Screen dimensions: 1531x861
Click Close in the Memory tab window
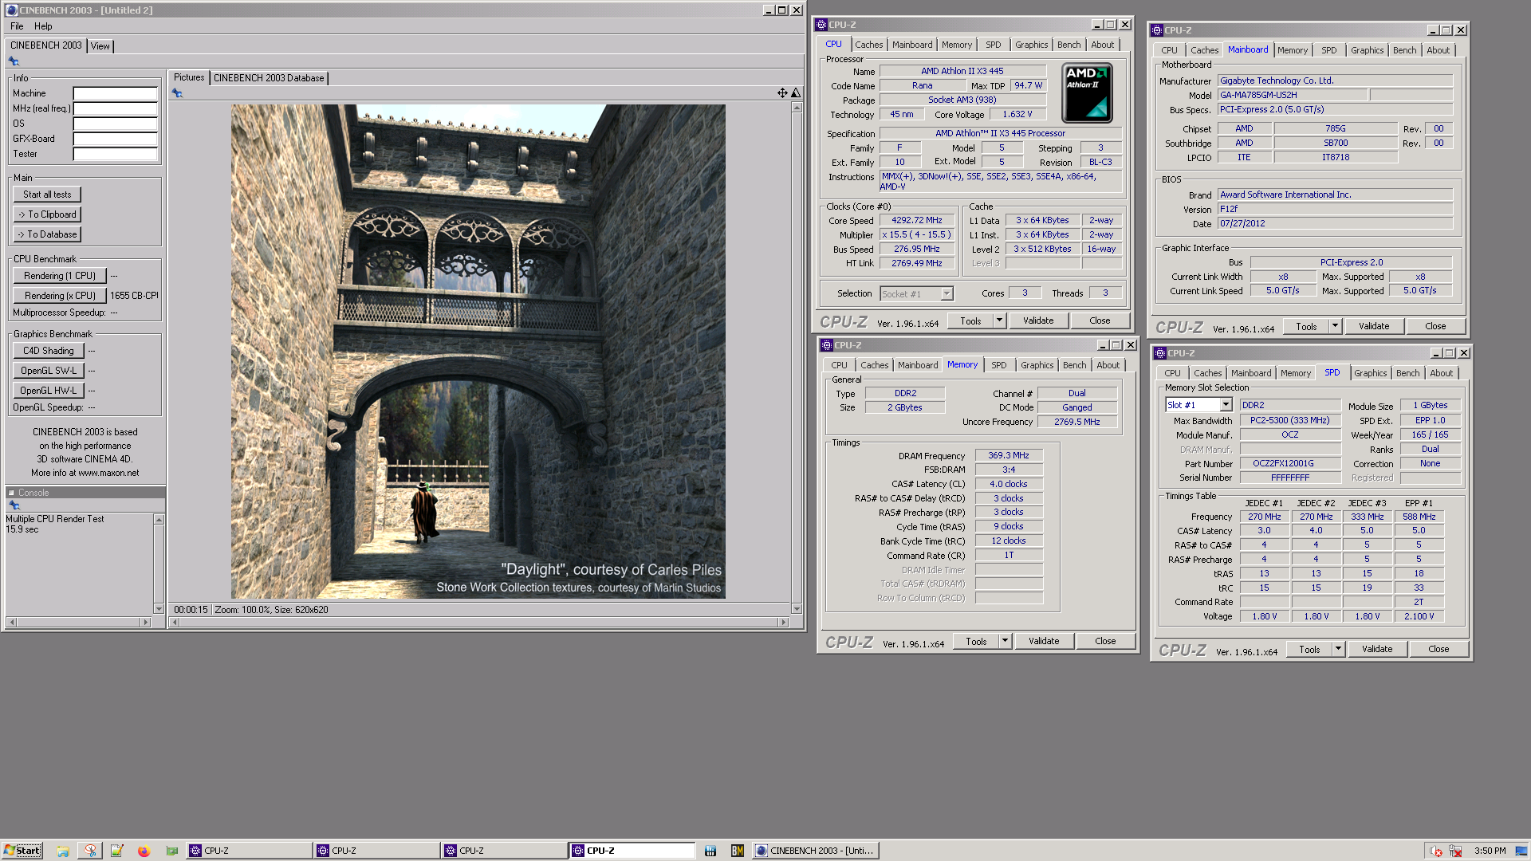(1105, 641)
